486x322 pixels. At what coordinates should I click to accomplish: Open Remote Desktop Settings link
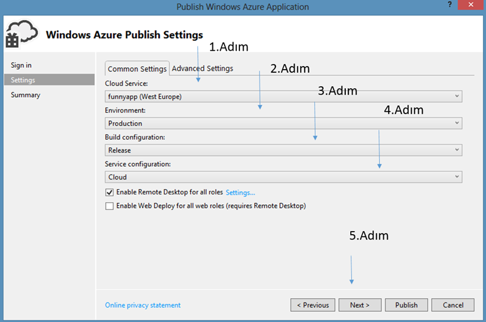click(240, 192)
